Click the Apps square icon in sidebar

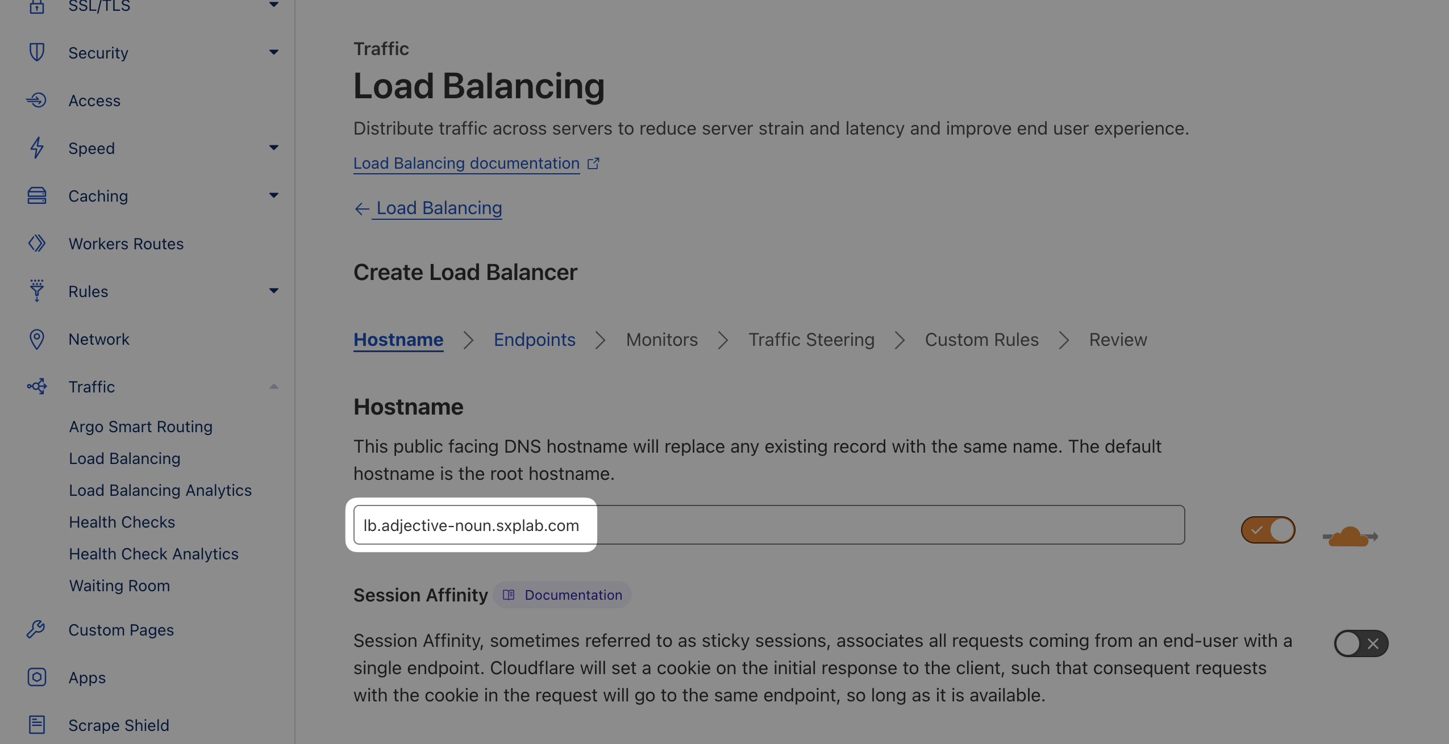[37, 677]
